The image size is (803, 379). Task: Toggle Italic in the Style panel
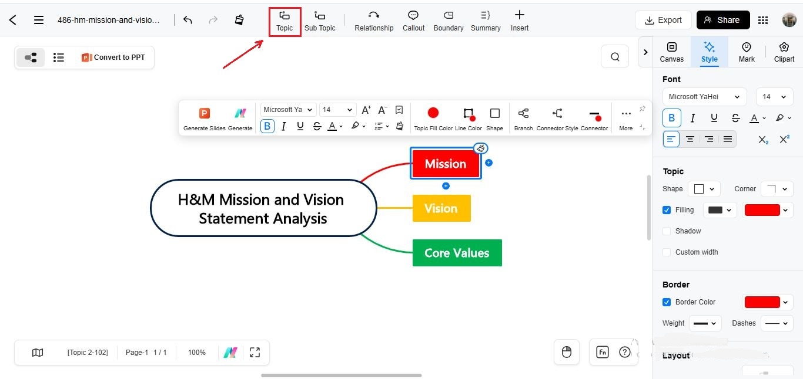click(x=692, y=118)
